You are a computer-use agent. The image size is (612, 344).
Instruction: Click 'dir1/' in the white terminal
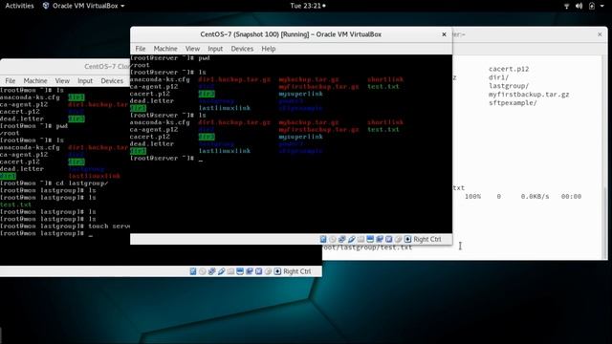coord(499,77)
